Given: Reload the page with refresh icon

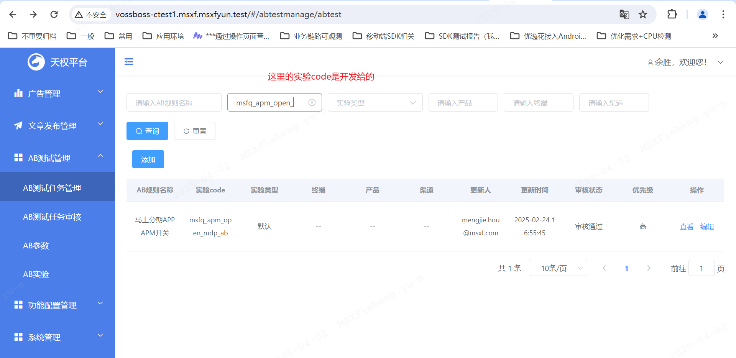Looking at the screenshot, I should coord(54,14).
